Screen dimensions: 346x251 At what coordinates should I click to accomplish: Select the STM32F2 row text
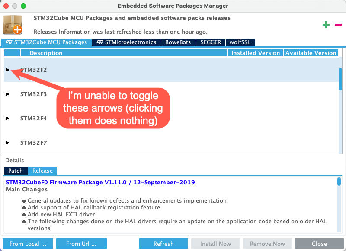tap(34, 70)
